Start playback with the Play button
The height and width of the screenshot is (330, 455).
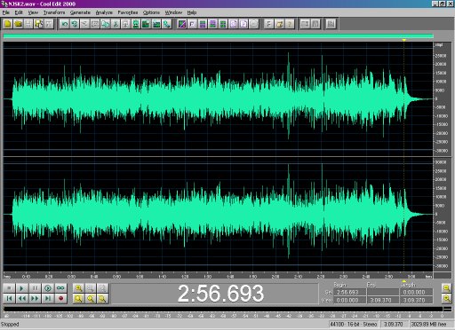(21, 287)
